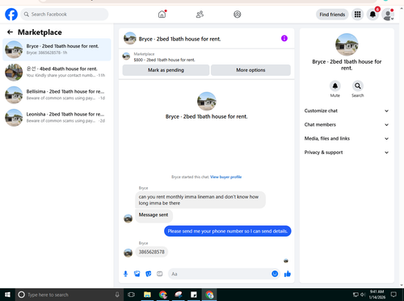Click the listing photo in chat center
This screenshot has width=404, height=301.
pos(207,101)
